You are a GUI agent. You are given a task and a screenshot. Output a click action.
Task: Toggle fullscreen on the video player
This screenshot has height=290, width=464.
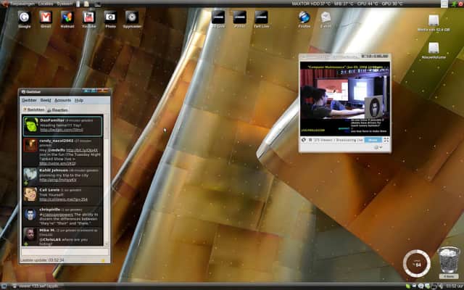click(386, 140)
